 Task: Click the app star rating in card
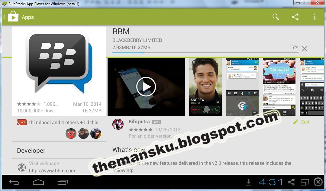29,104
